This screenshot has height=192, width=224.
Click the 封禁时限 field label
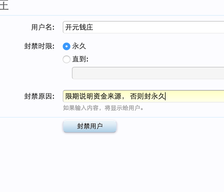[x=39, y=46]
